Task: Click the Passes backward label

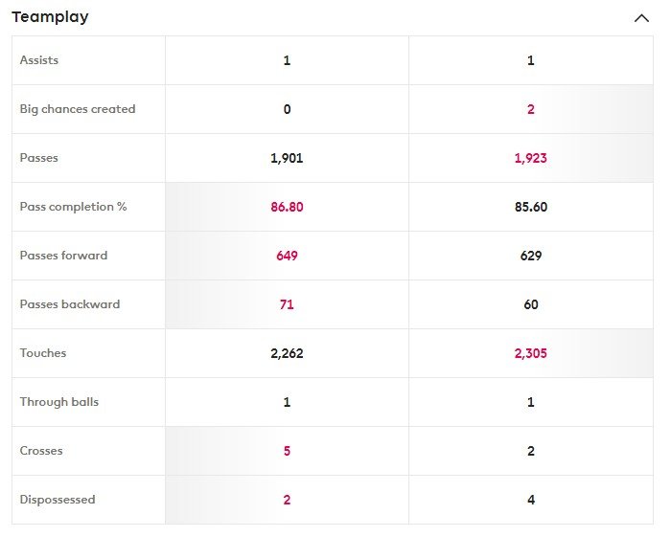Action: (x=70, y=304)
